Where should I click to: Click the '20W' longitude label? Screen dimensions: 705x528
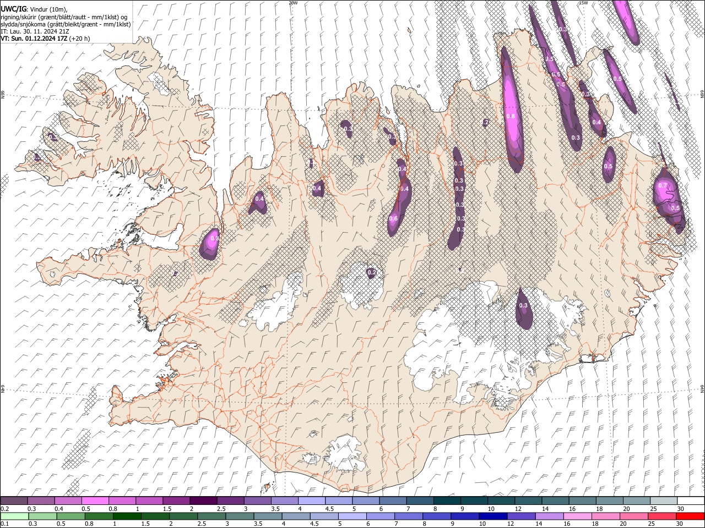293,3
